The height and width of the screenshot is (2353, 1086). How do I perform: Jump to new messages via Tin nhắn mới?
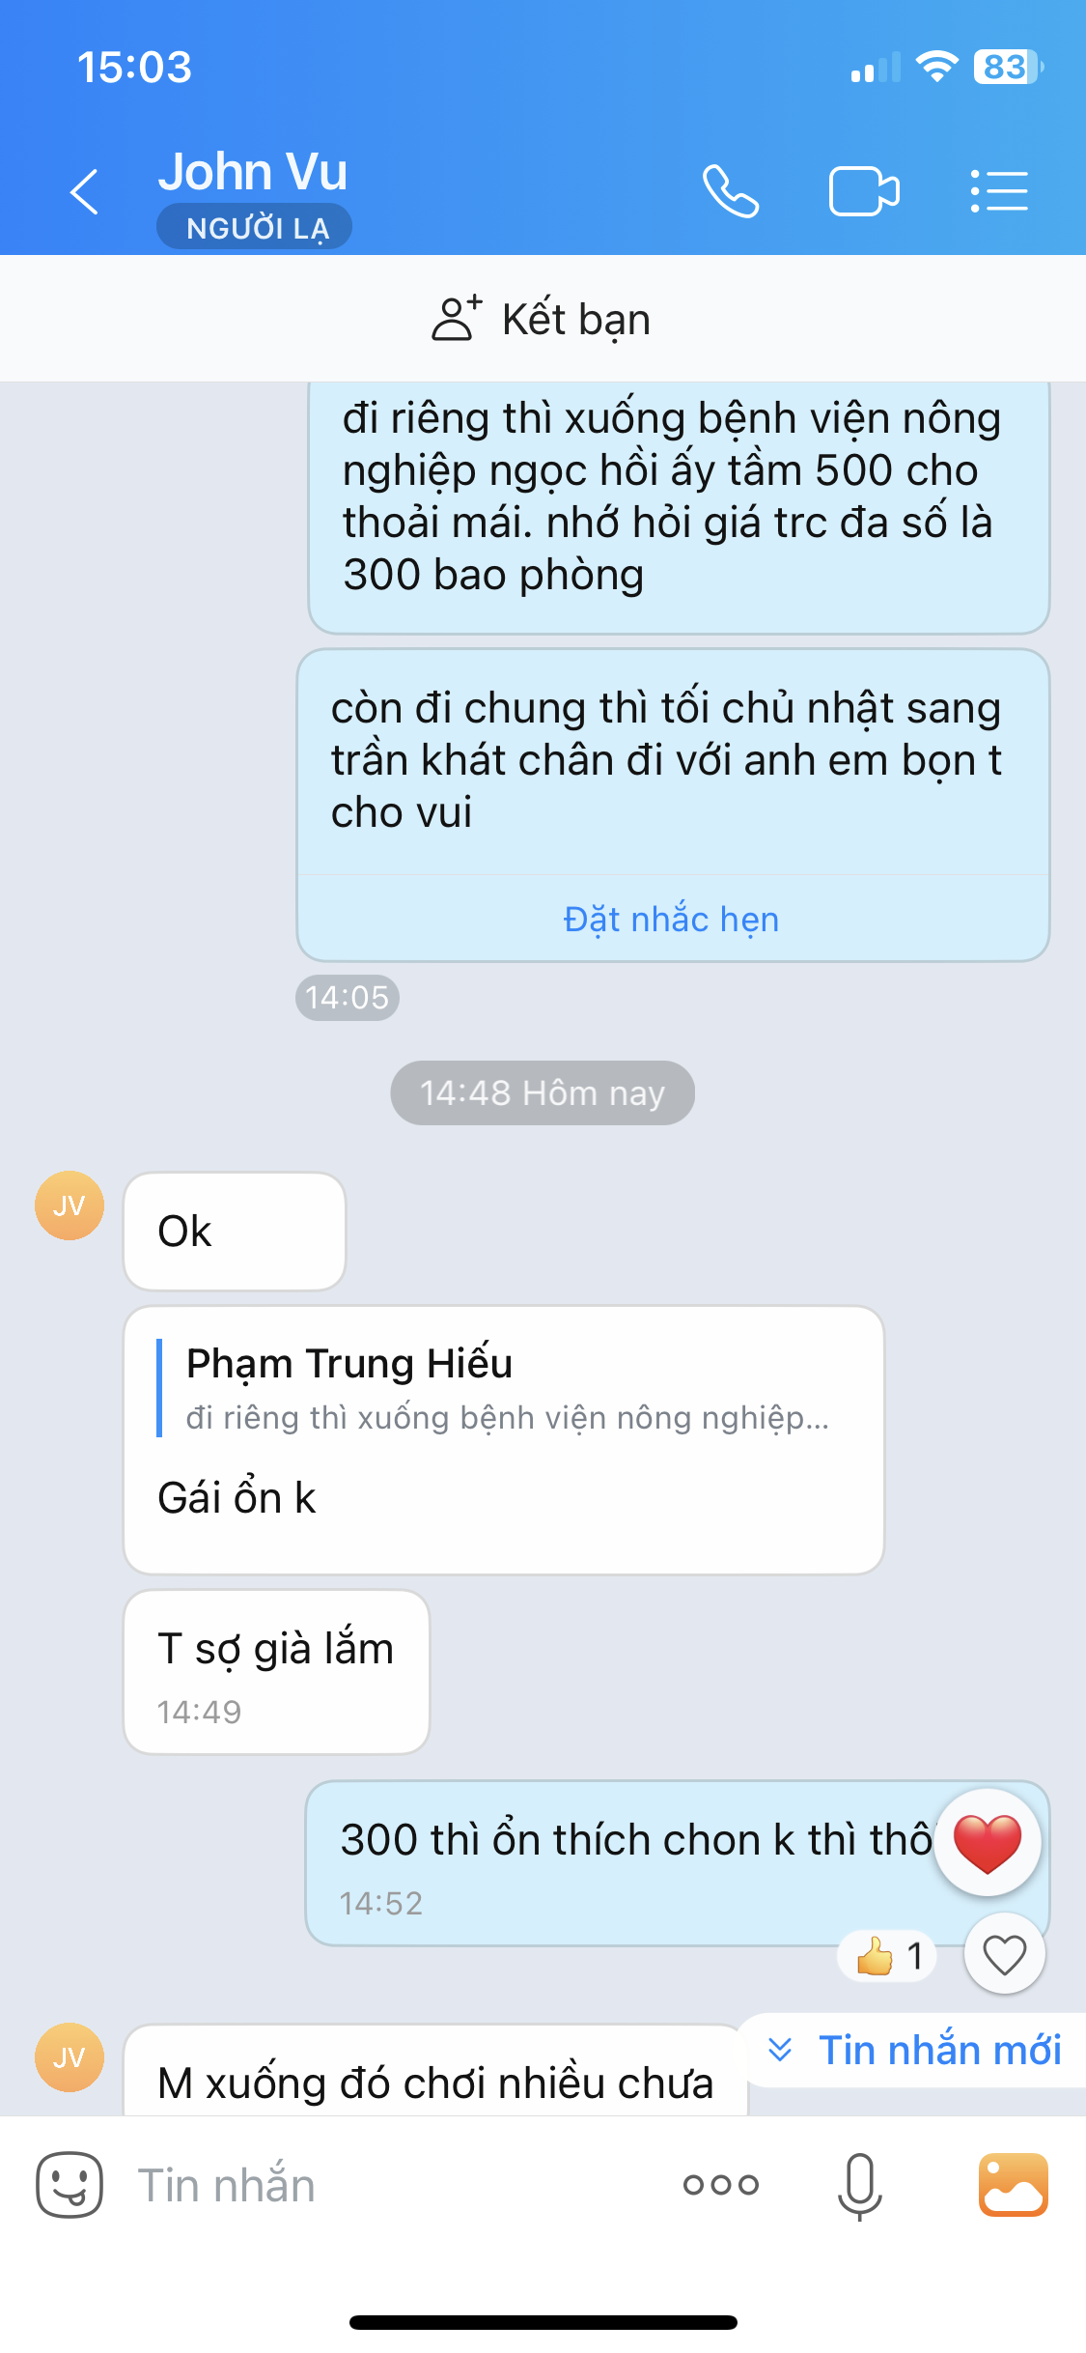(915, 2050)
